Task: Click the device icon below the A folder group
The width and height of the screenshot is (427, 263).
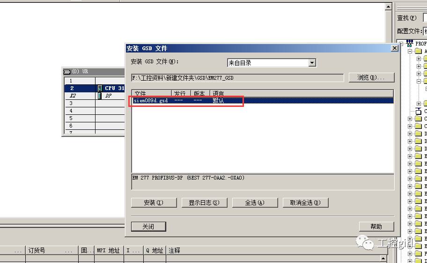Action: pyautogui.click(x=418, y=111)
